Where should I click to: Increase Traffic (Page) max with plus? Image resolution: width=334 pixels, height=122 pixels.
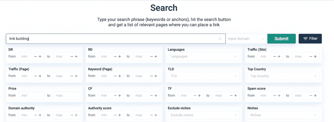pos(76,76)
